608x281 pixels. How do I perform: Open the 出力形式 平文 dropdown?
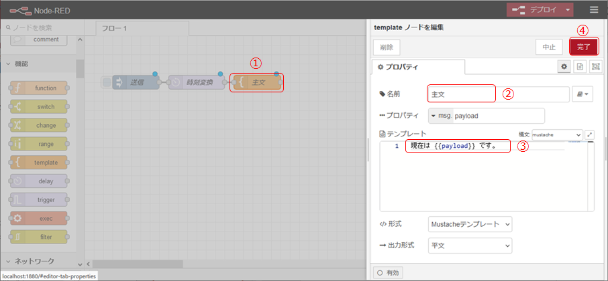click(x=470, y=246)
